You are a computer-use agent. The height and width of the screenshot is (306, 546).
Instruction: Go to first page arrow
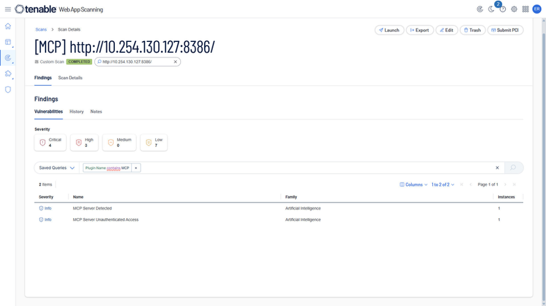[462, 184]
